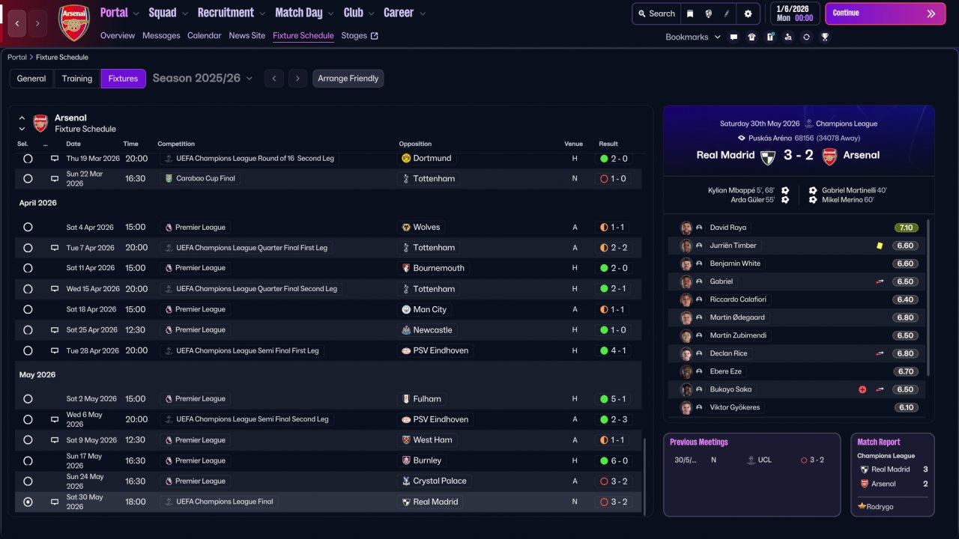Open the shirt bookmark icon
The width and height of the screenshot is (959, 539).
(x=751, y=37)
